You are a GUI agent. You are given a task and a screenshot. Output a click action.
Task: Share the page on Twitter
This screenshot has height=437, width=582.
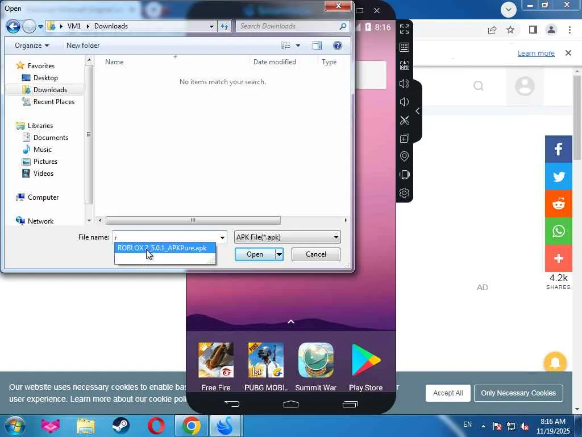pos(559,176)
